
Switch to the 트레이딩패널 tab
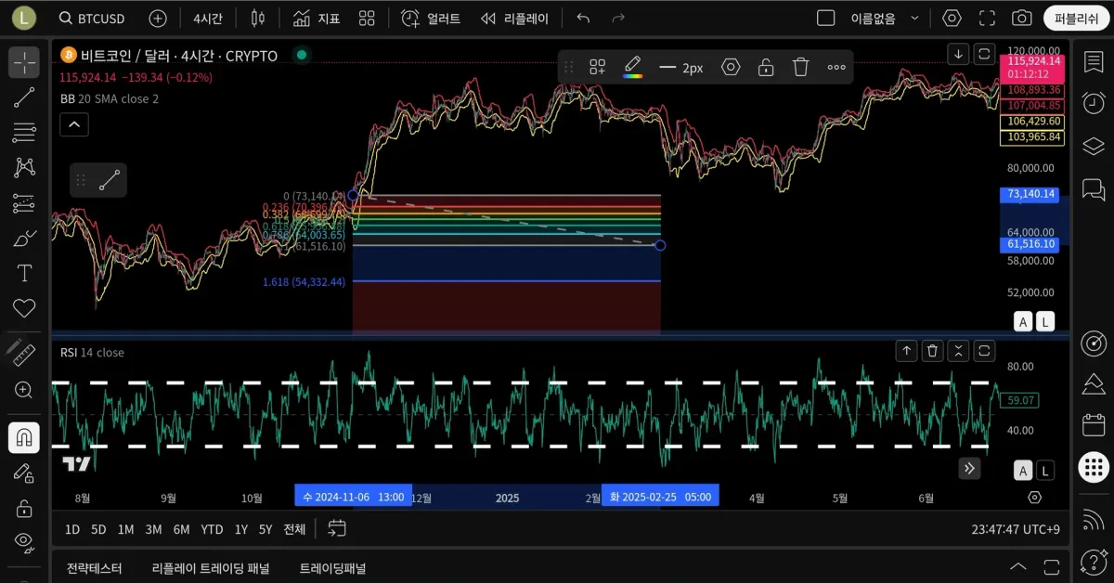click(332, 567)
